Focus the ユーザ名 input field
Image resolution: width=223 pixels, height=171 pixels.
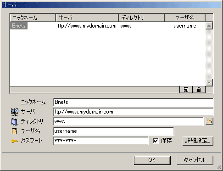114,131
